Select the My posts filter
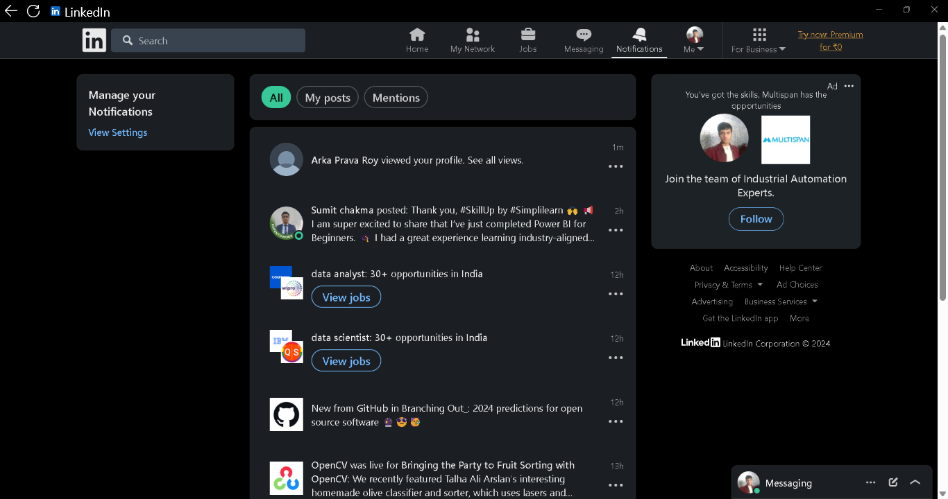The height and width of the screenshot is (499, 948). pyautogui.click(x=328, y=98)
